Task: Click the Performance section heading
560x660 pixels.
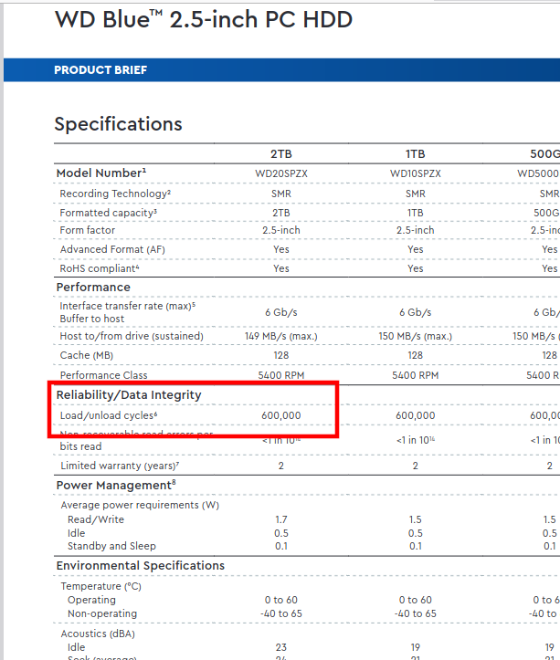Action: [x=93, y=287]
